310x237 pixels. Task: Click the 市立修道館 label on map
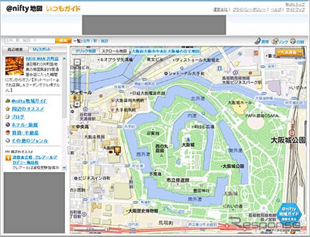tap(178, 180)
